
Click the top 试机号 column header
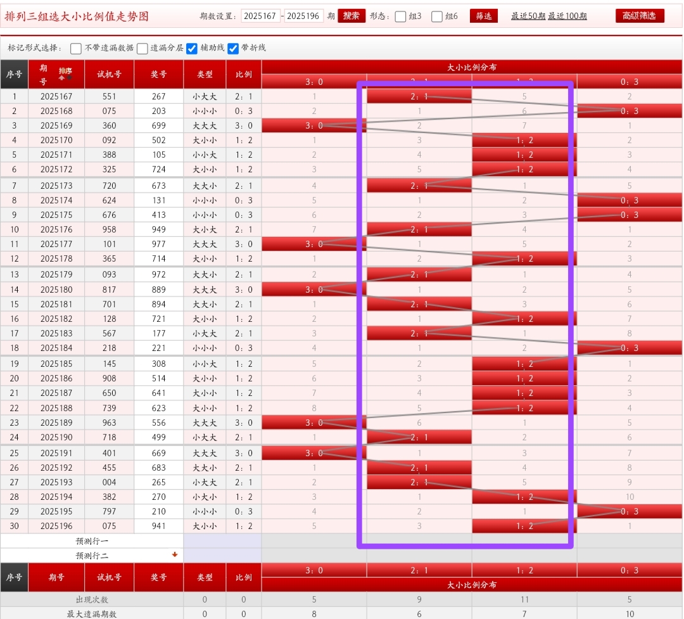(109, 75)
